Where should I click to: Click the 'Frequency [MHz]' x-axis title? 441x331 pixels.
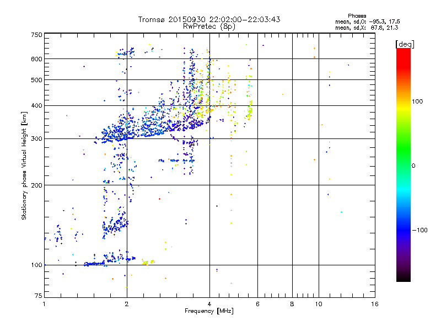209,311
